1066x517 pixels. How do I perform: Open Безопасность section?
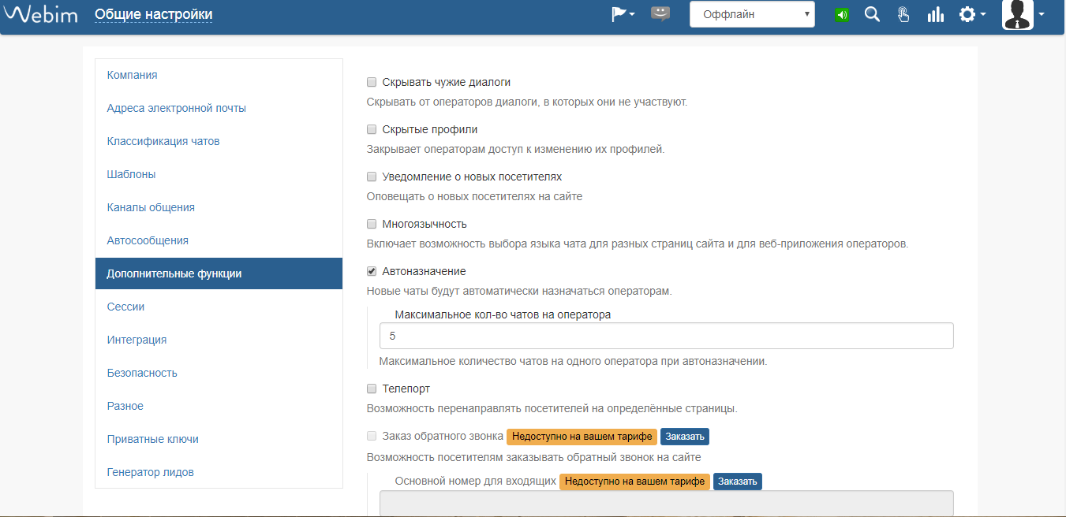(219, 373)
